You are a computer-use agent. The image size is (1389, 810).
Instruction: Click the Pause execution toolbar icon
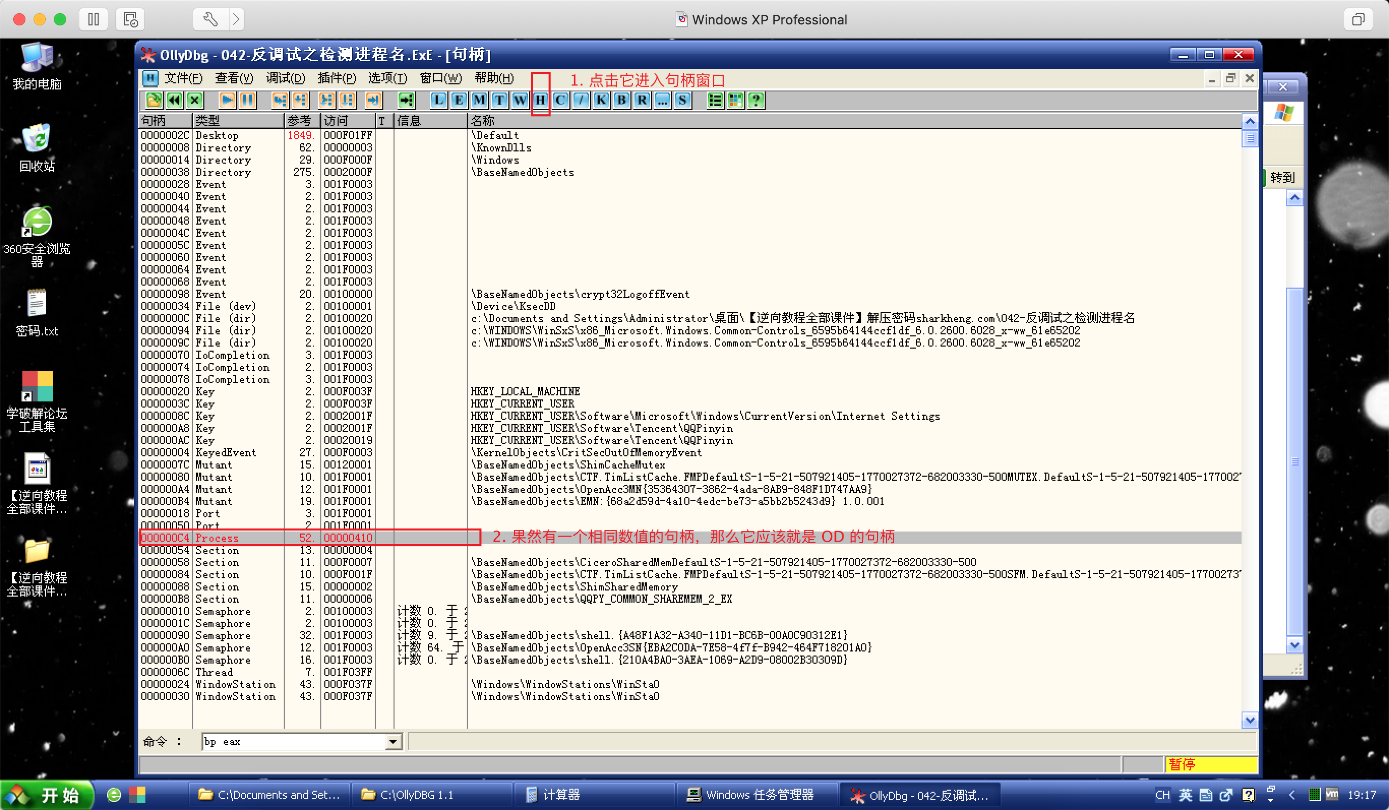(248, 100)
